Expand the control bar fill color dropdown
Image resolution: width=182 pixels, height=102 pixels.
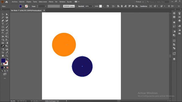(x=23, y=6)
